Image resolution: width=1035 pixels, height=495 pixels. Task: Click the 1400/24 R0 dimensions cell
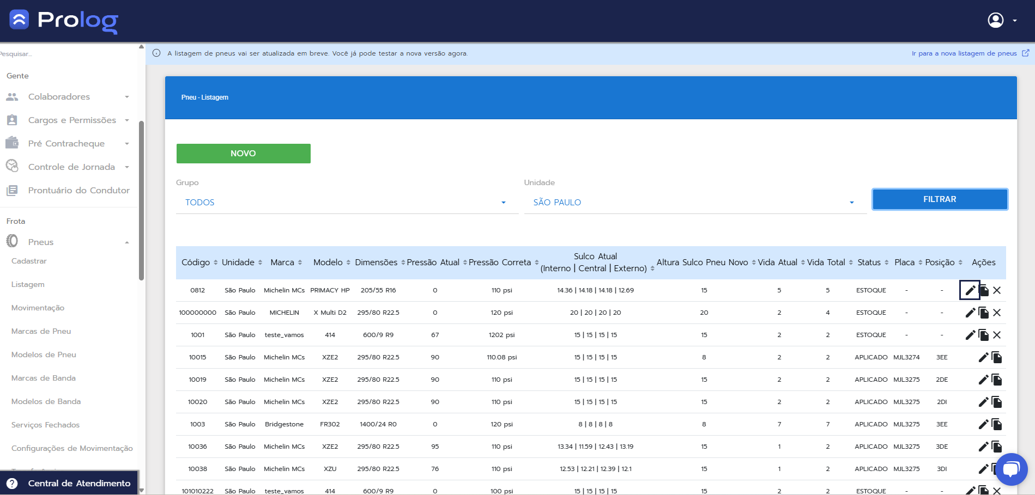coord(378,424)
